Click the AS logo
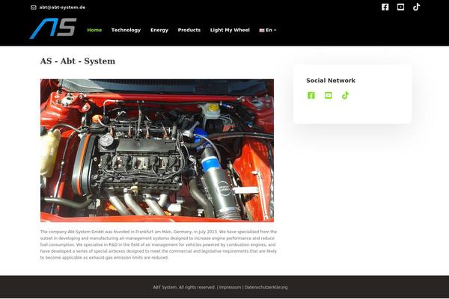 53,28
